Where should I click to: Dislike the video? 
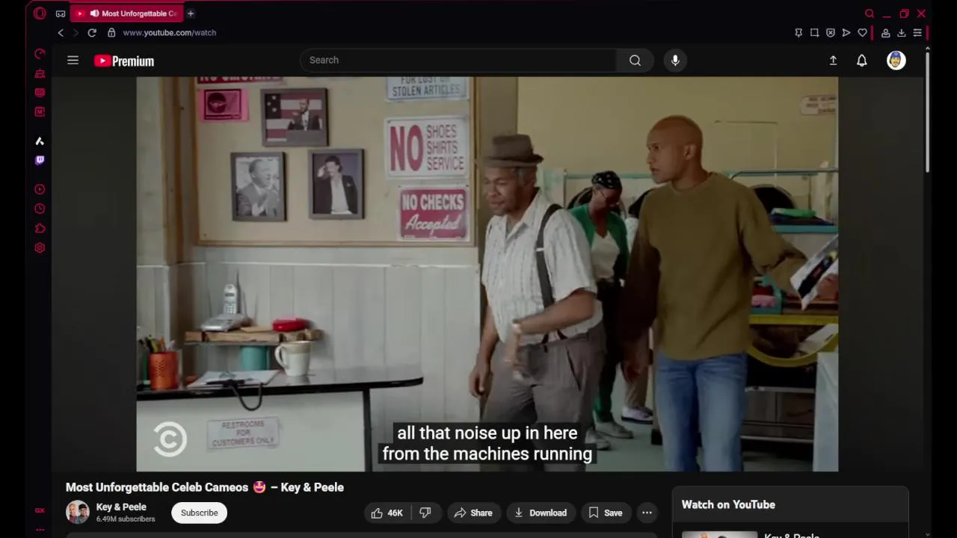(x=425, y=513)
